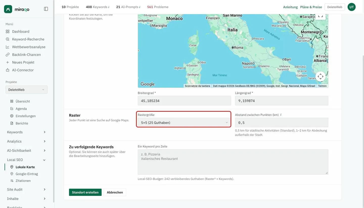Open the Rastergröße dropdown
The width and height of the screenshot is (364, 208).
[x=184, y=123]
